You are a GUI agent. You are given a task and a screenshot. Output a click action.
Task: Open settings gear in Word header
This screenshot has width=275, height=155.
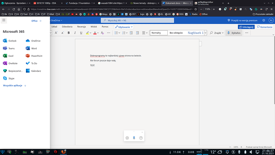tap(263, 20)
